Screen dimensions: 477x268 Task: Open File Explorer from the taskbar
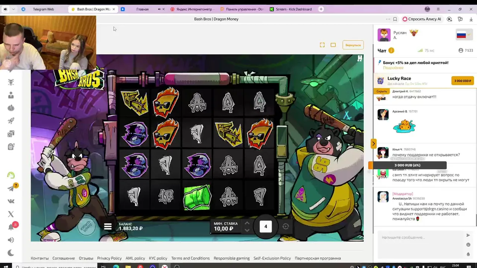(x=128, y=267)
